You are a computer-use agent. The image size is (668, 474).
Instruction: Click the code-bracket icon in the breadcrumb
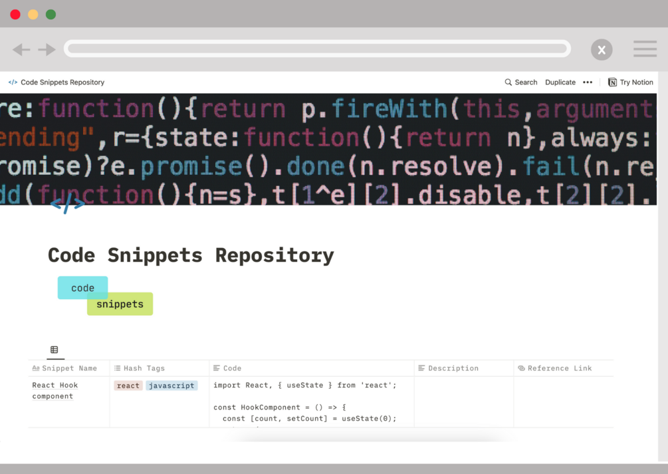[x=13, y=82]
